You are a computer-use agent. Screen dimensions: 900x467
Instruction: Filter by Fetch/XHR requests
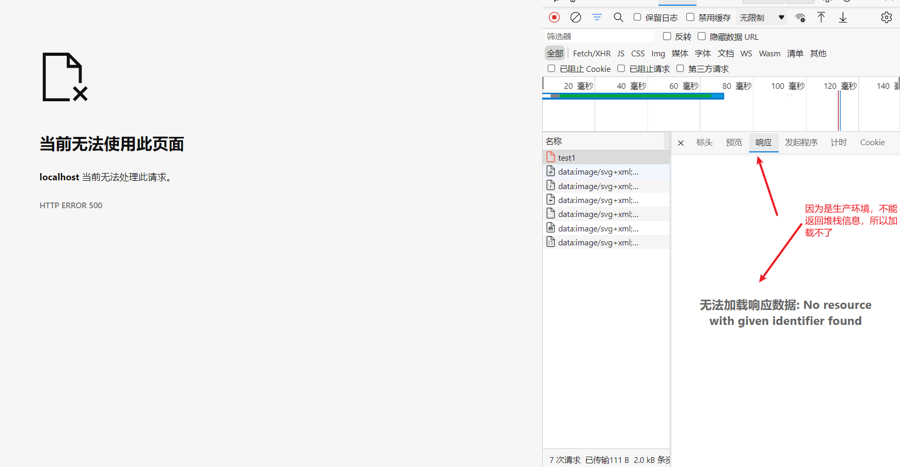(592, 53)
